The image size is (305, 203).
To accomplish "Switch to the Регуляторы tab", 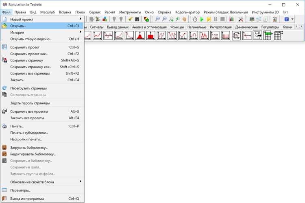I will (270, 27).
